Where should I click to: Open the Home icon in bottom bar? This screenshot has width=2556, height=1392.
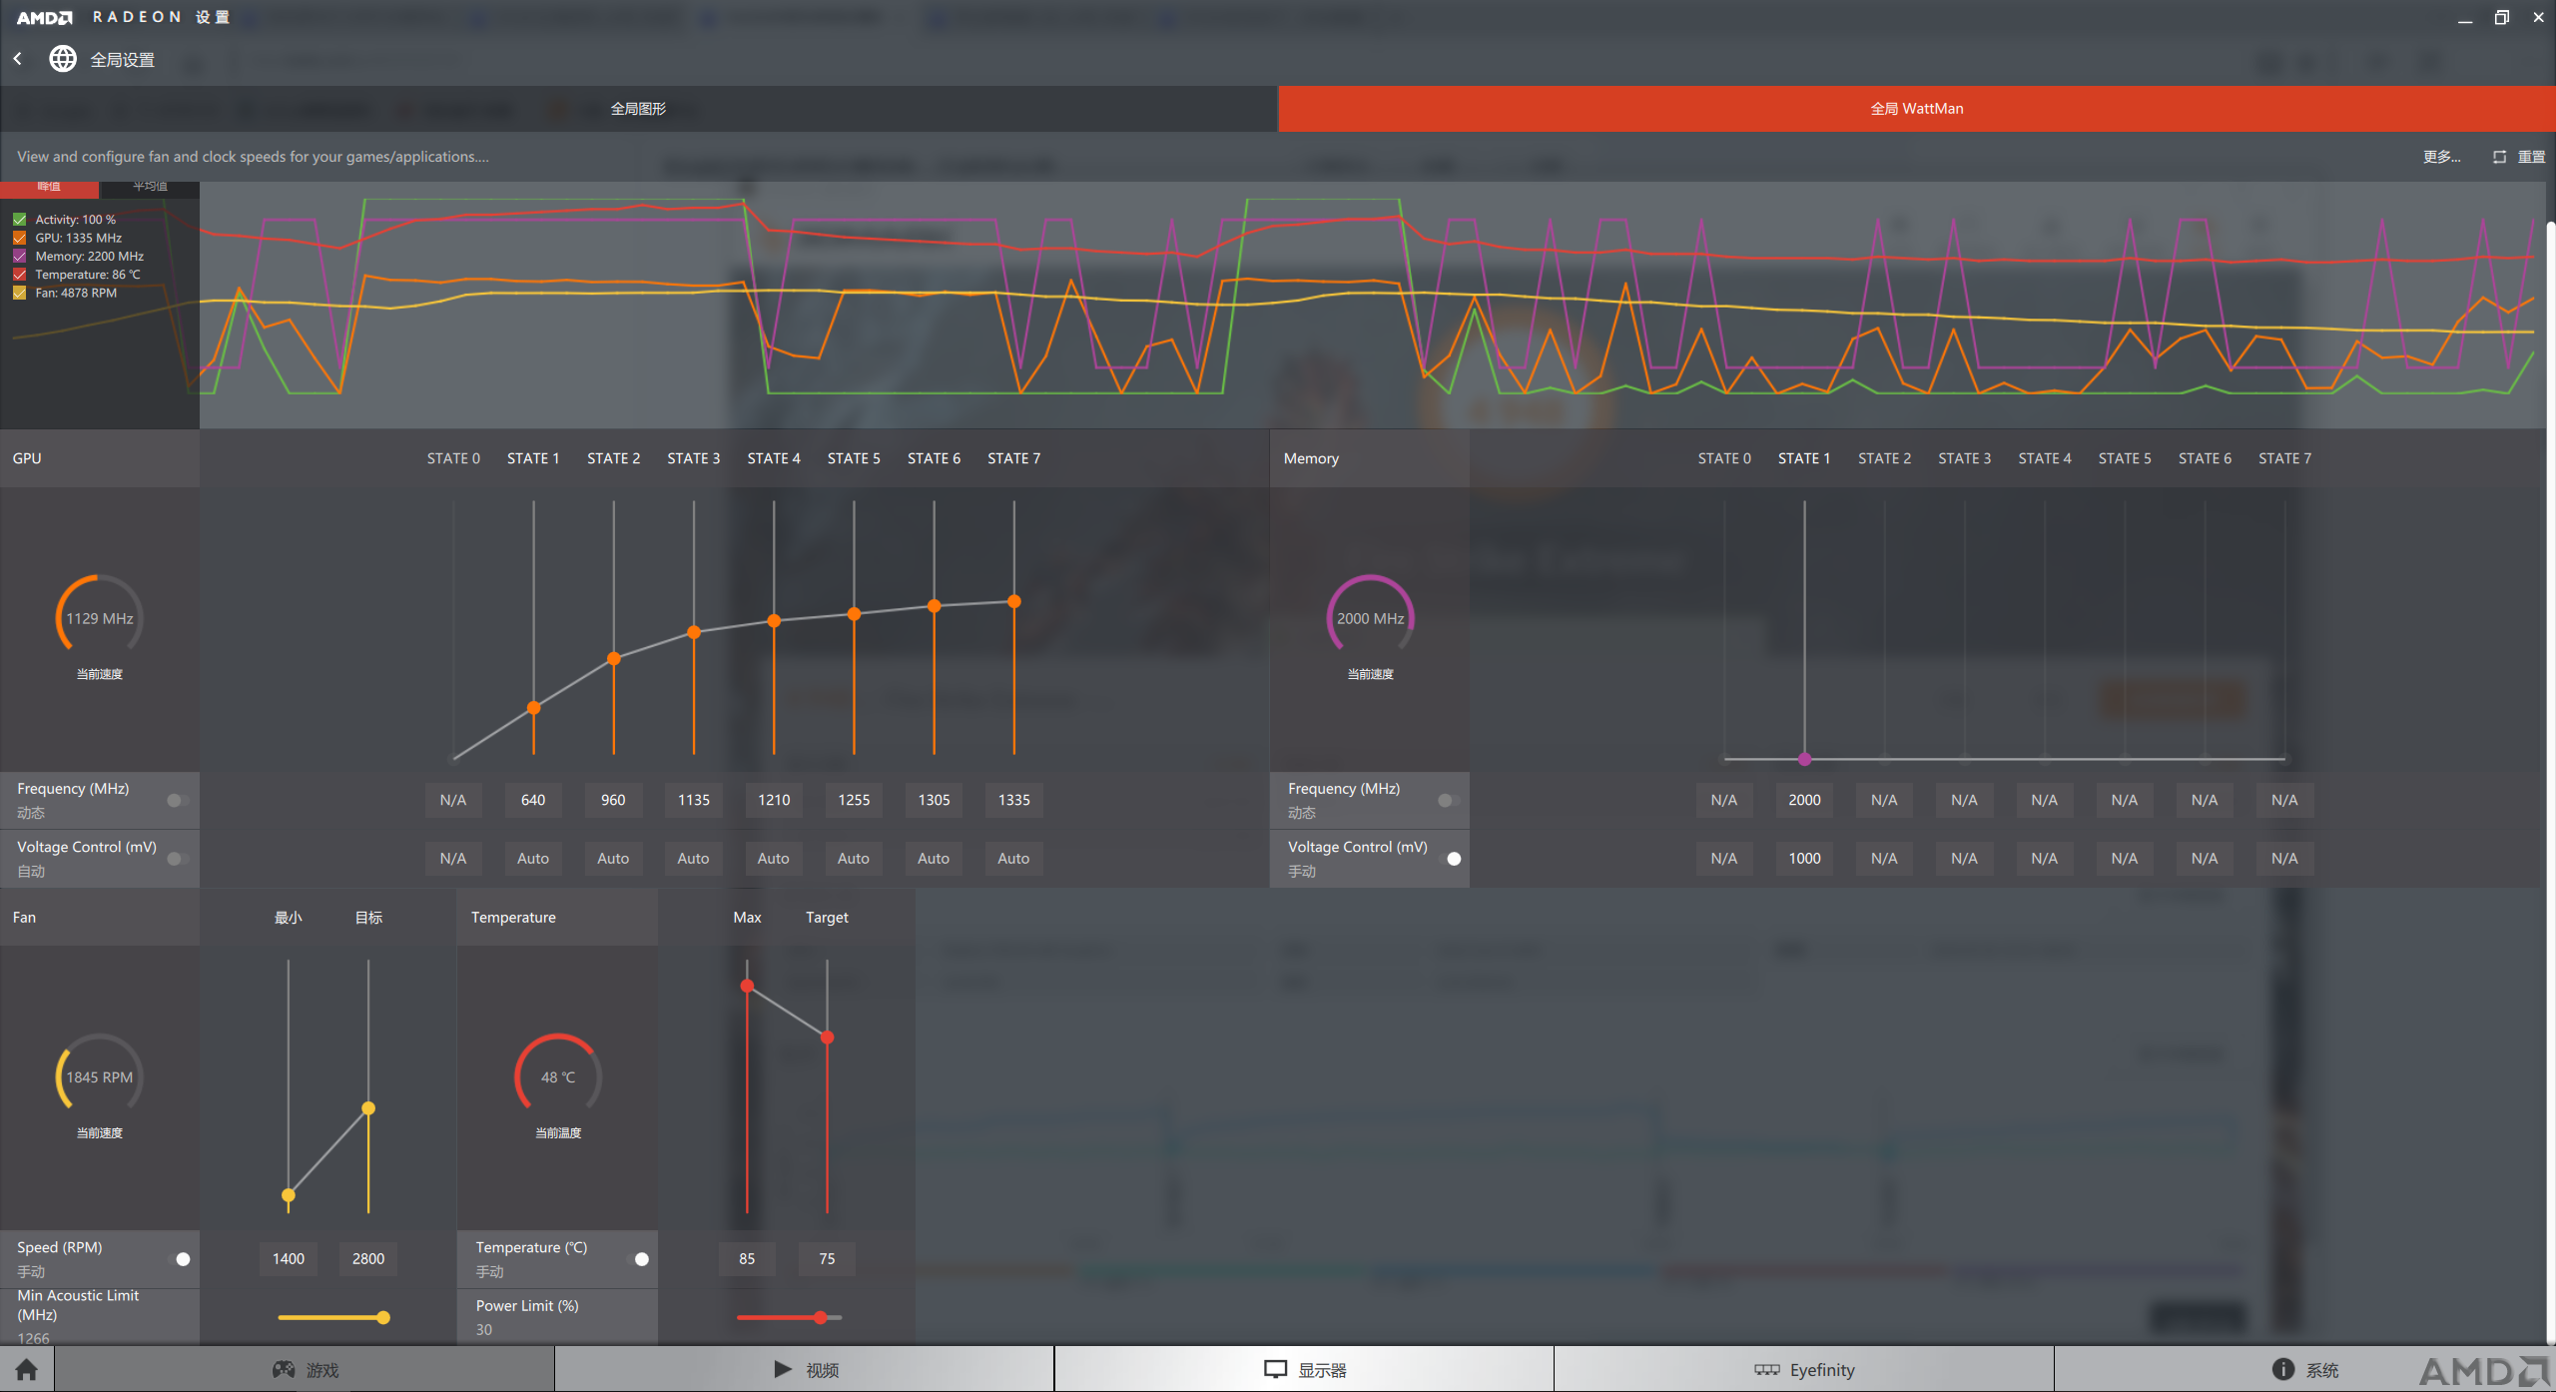click(x=27, y=1369)
